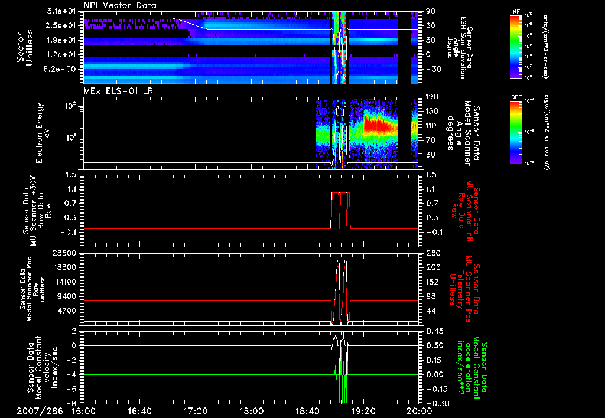Click the 17:20 time axis label
The image size is (605, 418).
pyautogui.click(x=196, y=411)
